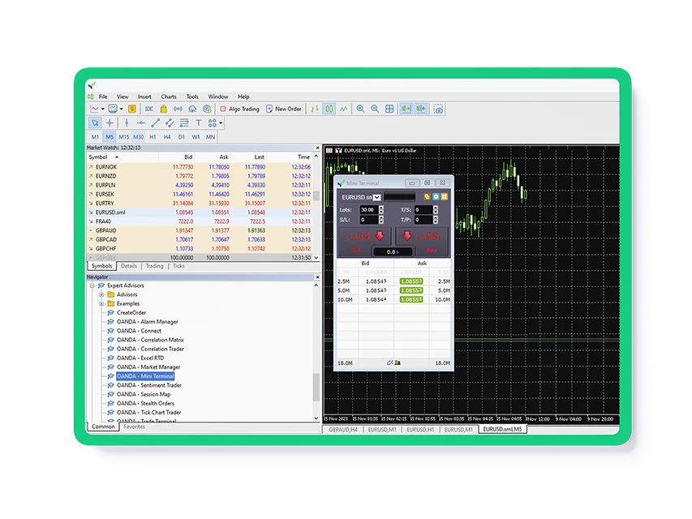Click the tile windows grid icon

pos(389,109)
